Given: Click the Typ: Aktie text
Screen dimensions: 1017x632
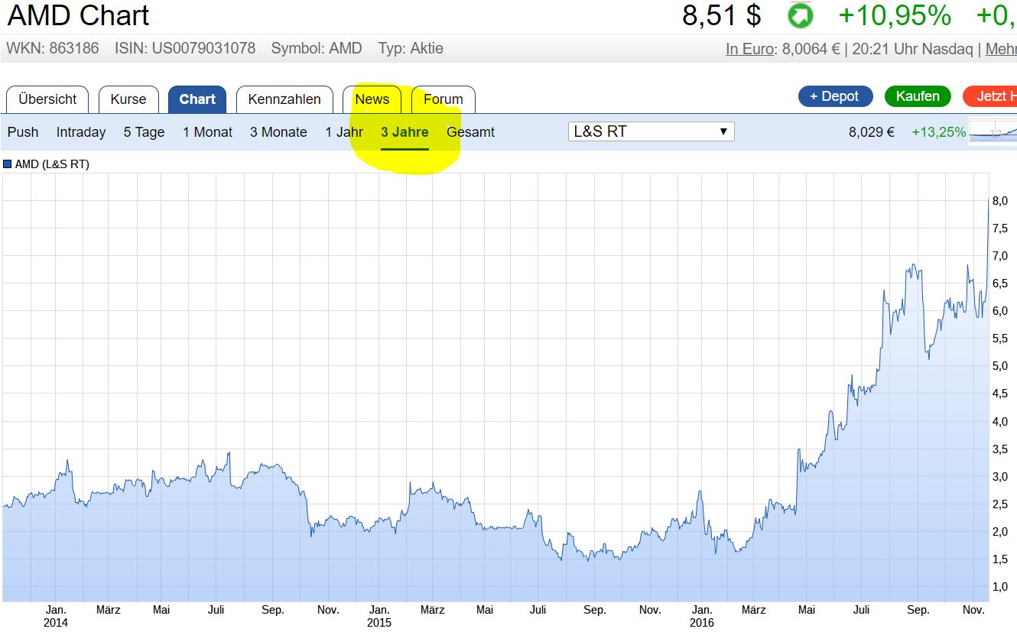Looking at the screenshot, I should coord(411,48).
